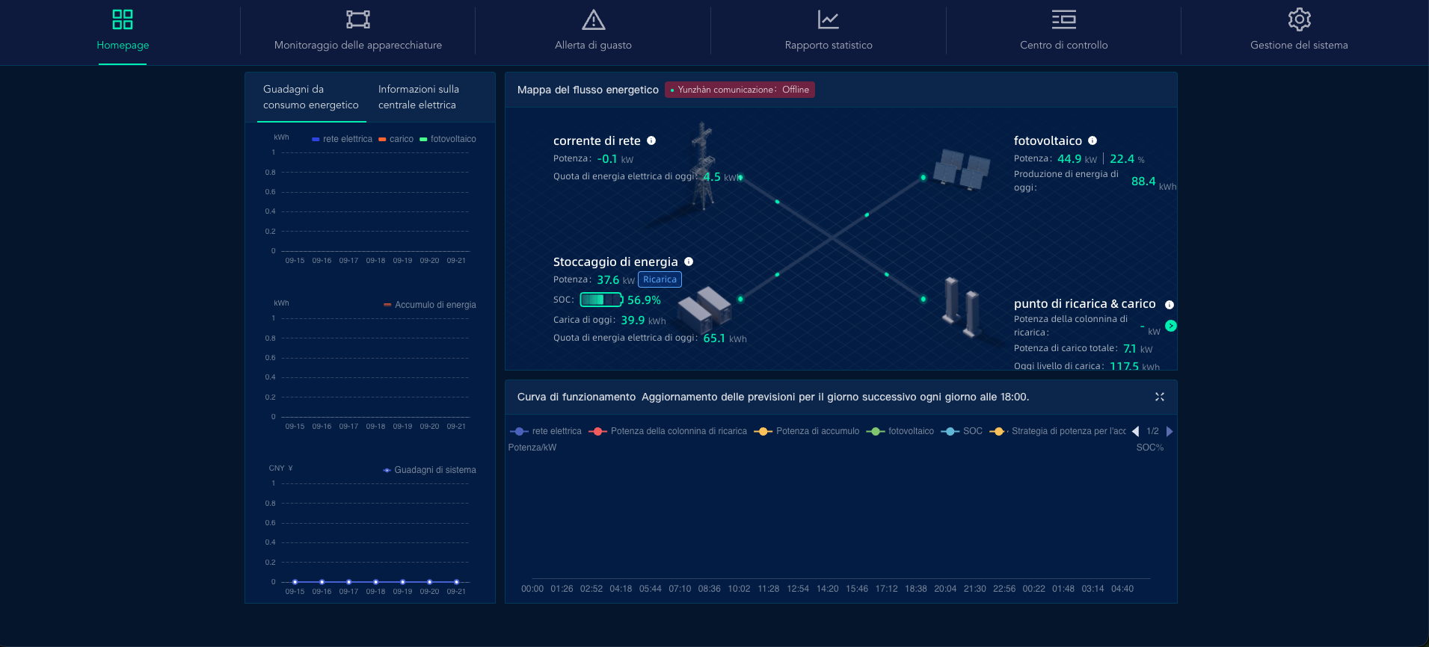The width and height of the screenshot is (1429, 647).
Task: Select the energy storage containers graphic
Action: point(704,309)
